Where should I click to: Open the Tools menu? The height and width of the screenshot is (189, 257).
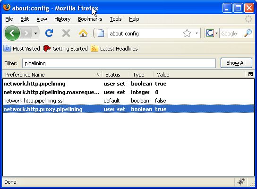click(x=116, y=19)
